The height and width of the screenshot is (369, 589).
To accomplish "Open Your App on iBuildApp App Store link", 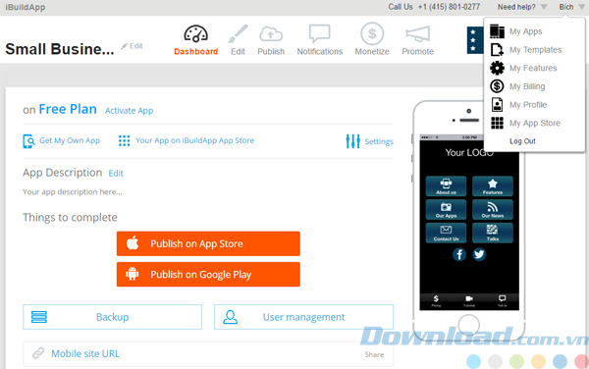I will pyautogui.click(x=194, y=140).
